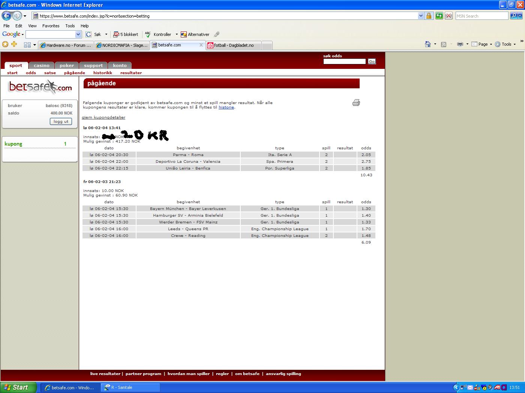Refresh the page with green arrows icon

point(439,16)
